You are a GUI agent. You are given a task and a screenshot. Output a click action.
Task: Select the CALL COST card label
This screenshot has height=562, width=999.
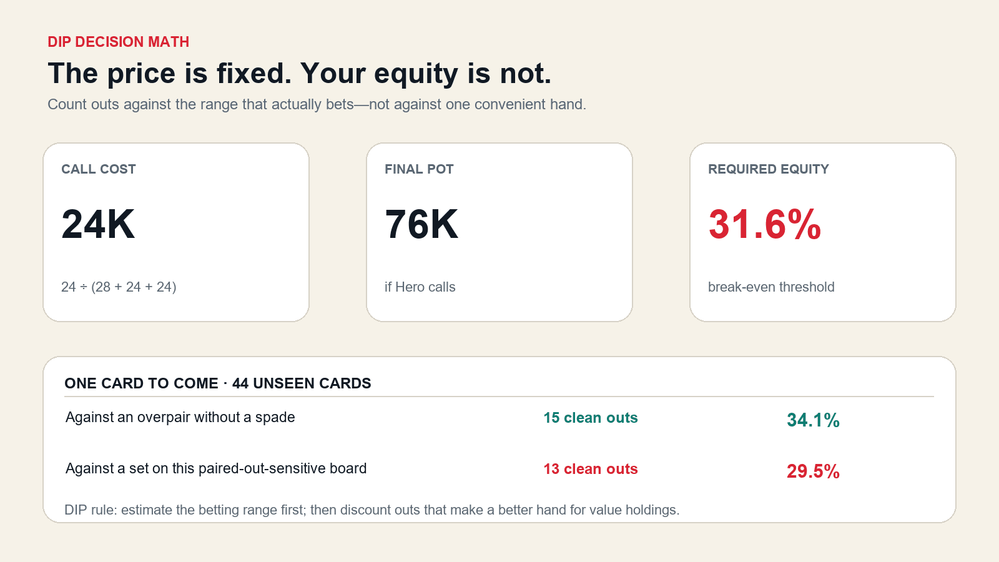[99, 169]
